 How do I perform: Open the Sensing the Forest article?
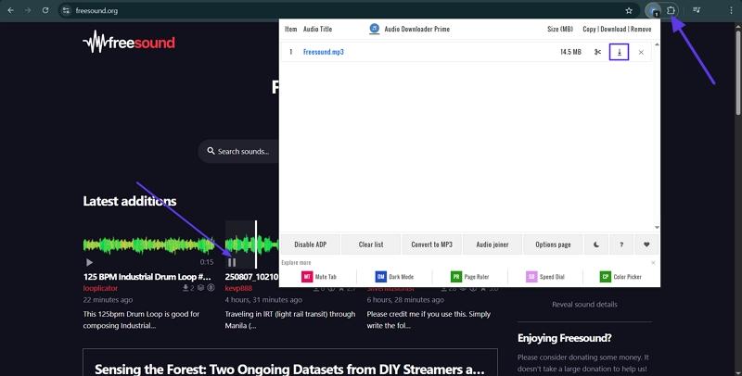pyautogui.click(x=289, y=369)
